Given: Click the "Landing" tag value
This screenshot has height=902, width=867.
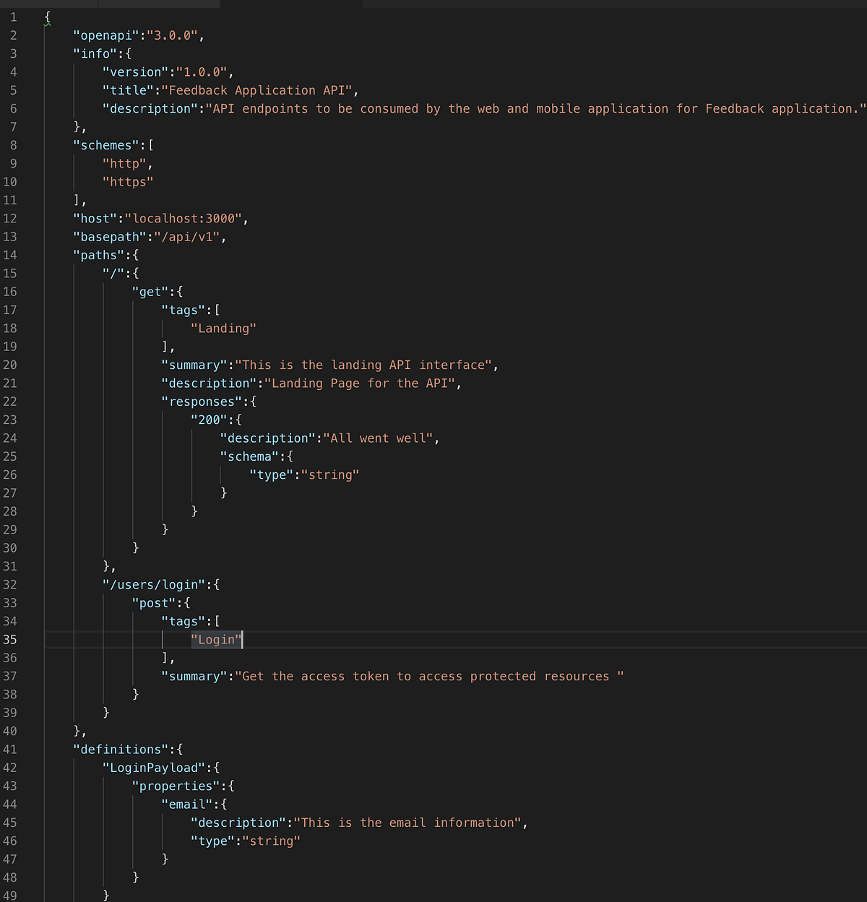Looking at the screenshot, I should (x=224, y=328).
